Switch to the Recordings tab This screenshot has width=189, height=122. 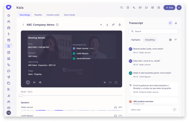(25, 15)
